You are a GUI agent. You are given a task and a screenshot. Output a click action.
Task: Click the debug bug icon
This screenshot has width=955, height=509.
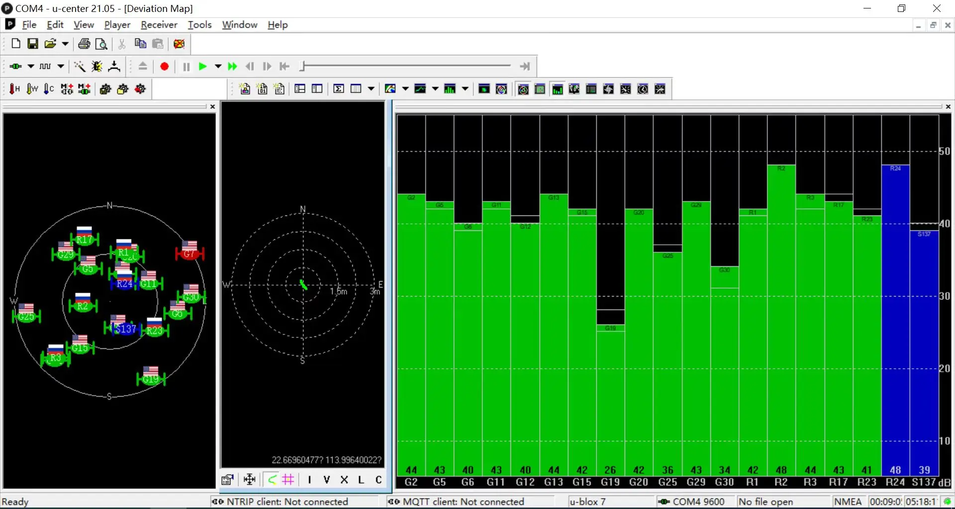click(x=97, y=67)
